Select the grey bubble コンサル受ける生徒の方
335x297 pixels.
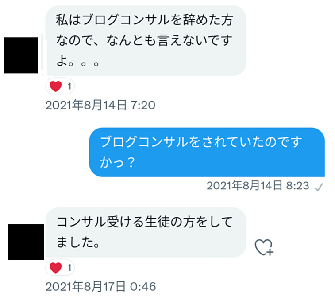[146, 232]
